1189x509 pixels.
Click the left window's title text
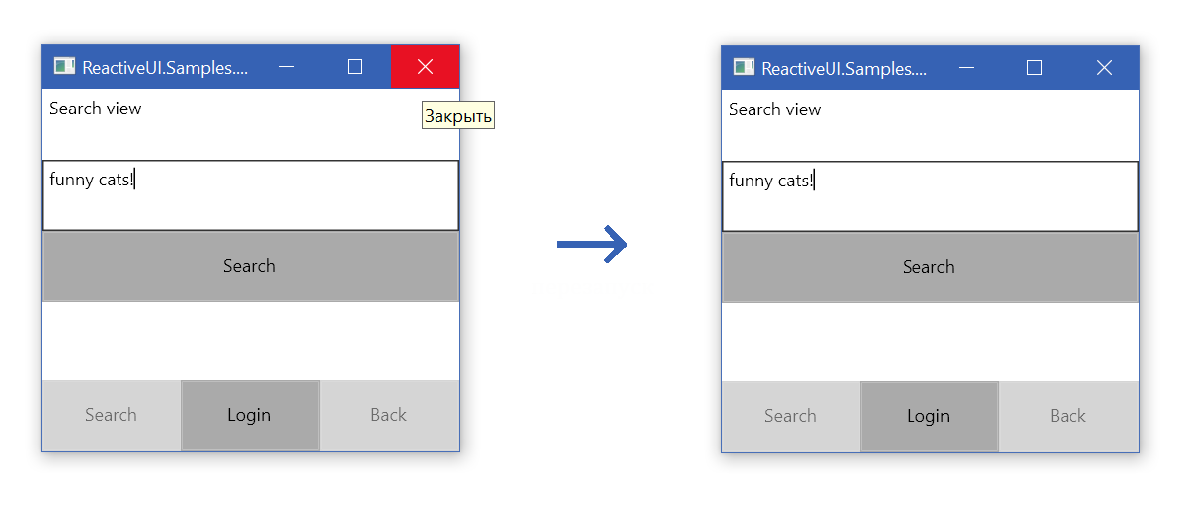tap(165, 68)
